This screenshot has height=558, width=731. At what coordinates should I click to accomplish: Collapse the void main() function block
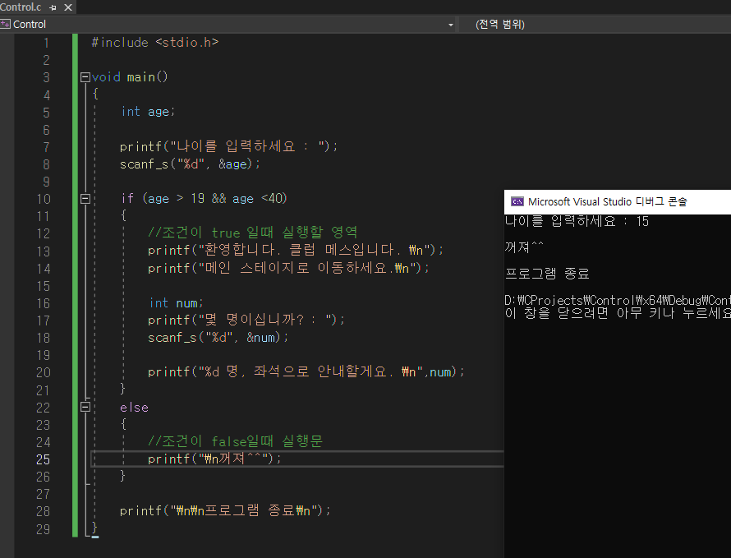85,77
